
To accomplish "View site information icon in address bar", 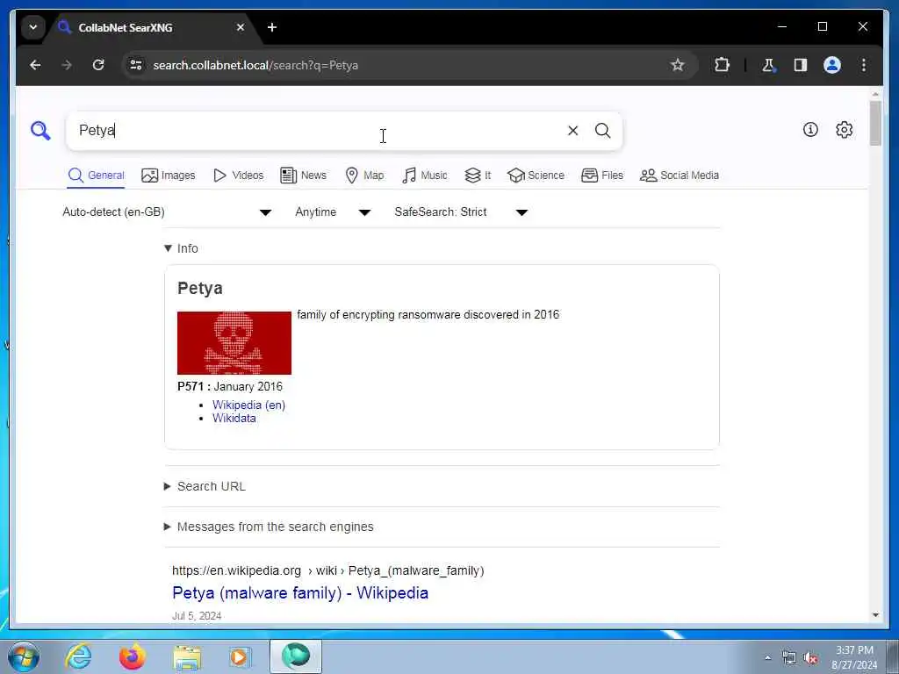I will tap(136, 65).
